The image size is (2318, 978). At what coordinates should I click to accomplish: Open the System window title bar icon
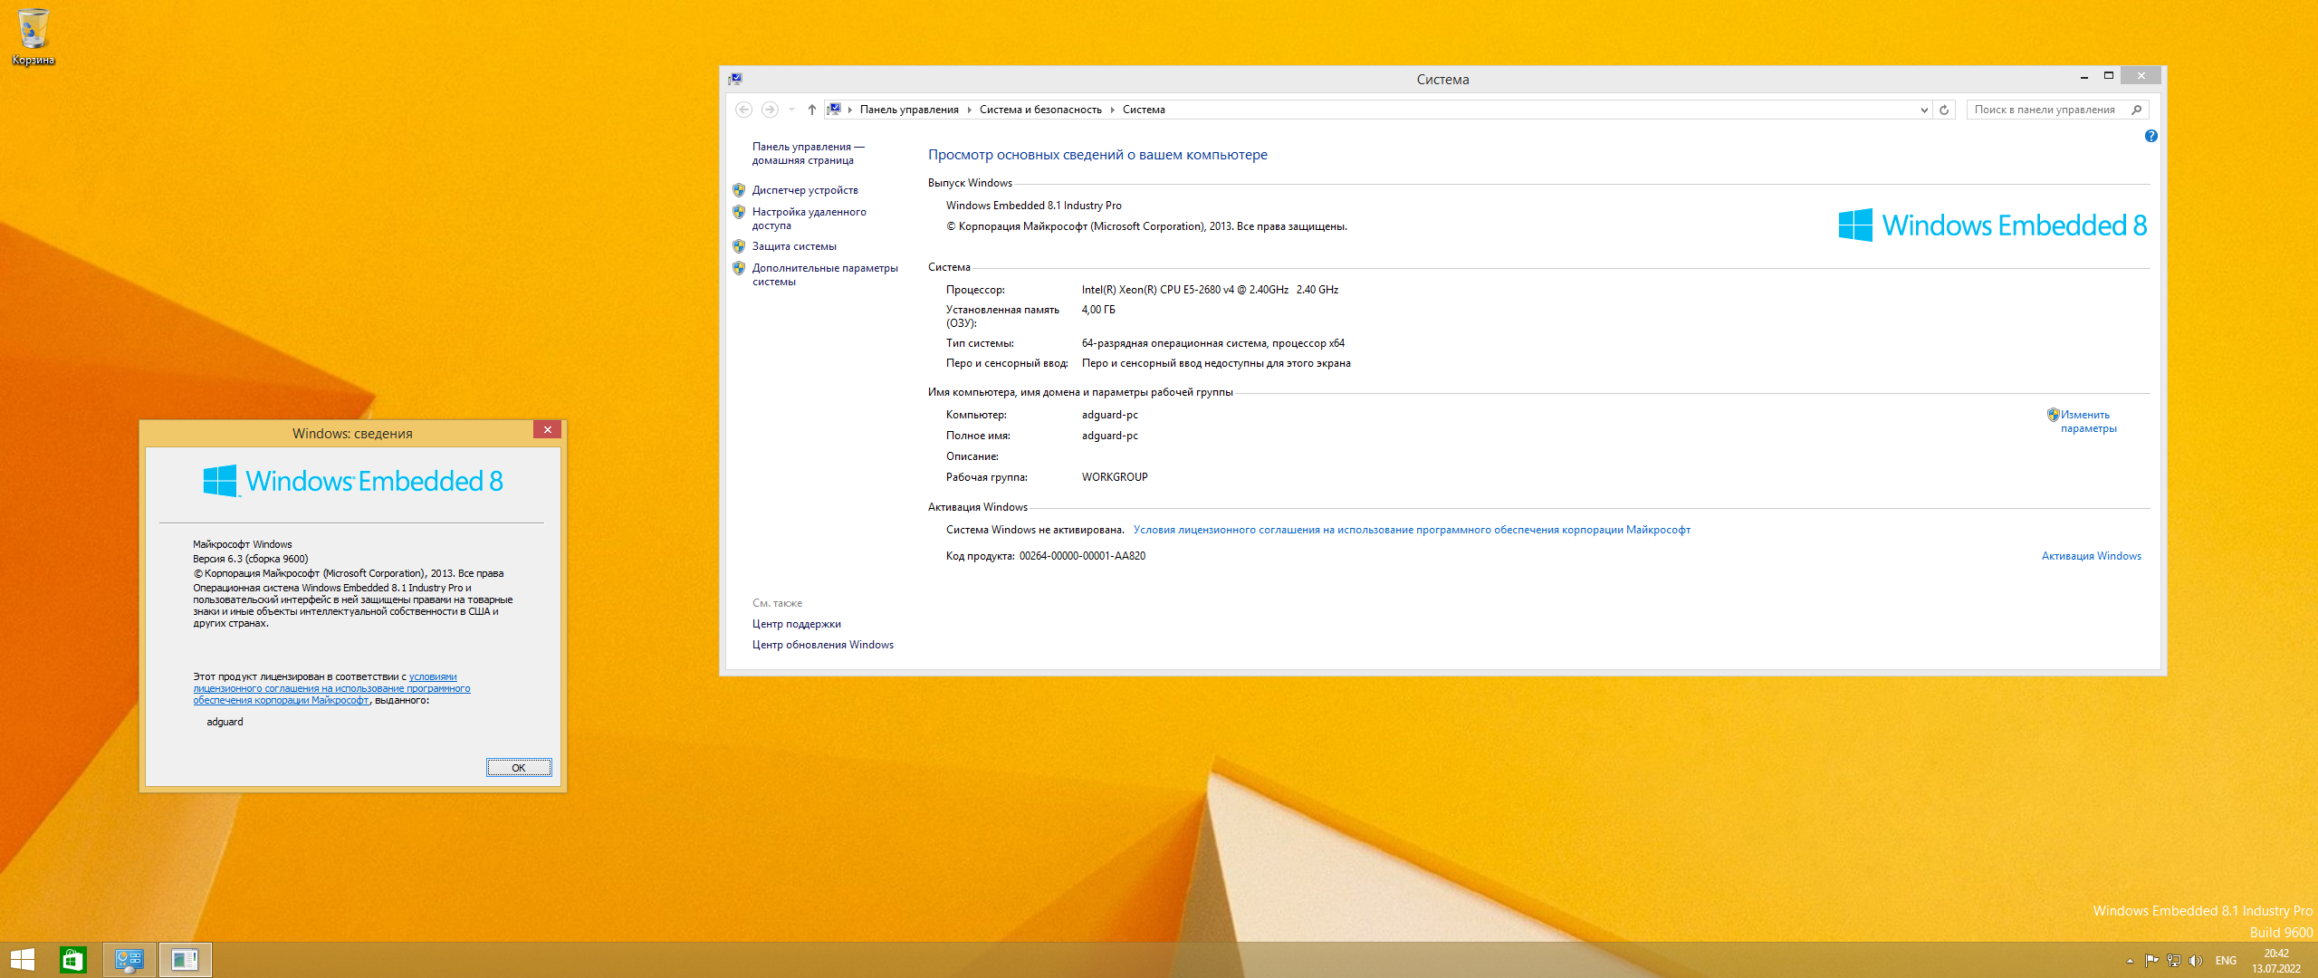[735, 80]
